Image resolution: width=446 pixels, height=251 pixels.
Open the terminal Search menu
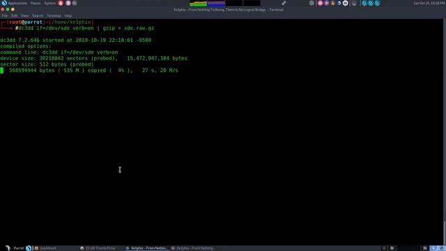tap(38, 16)
